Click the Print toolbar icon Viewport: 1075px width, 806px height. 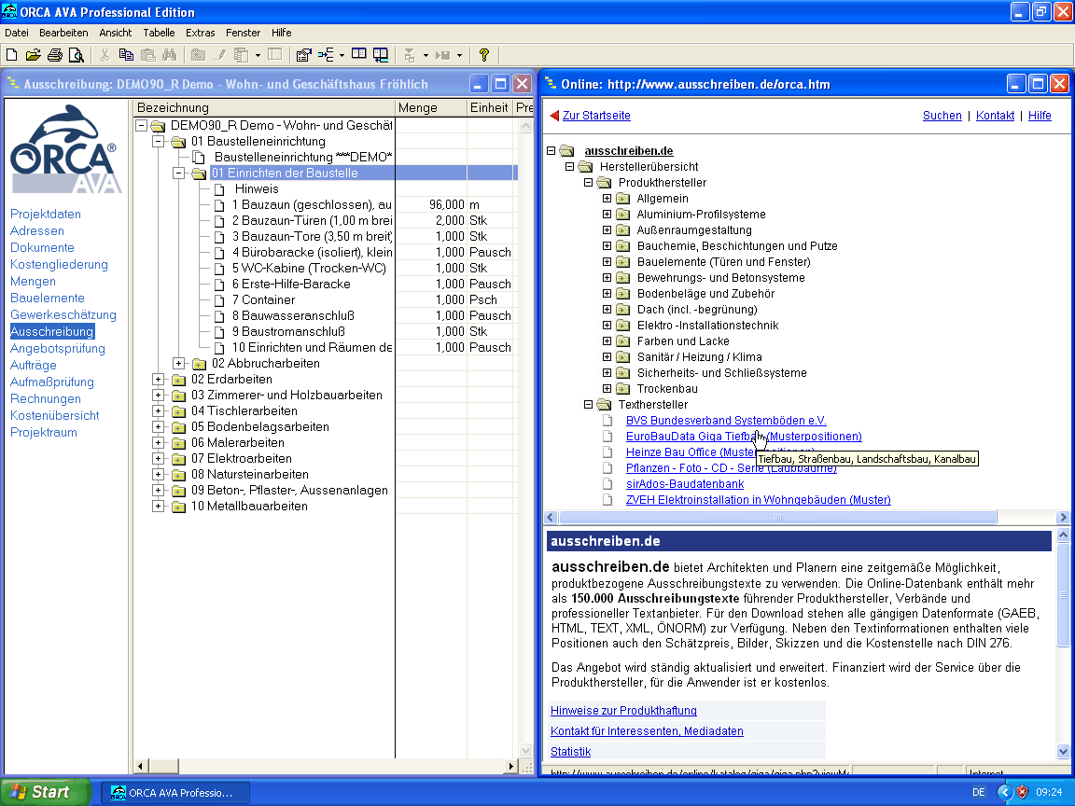tap(55, 55)
